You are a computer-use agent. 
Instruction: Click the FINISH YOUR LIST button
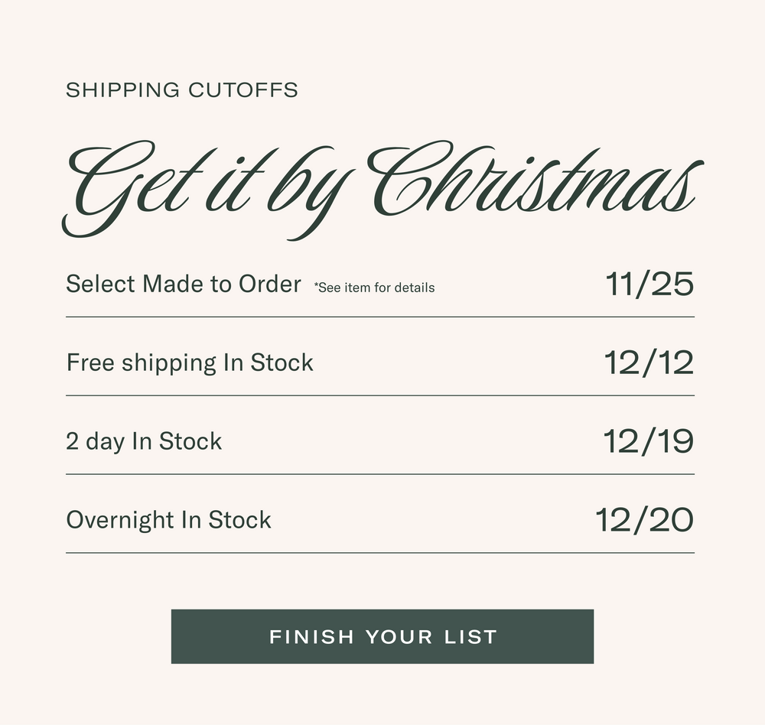coord(382,636)
